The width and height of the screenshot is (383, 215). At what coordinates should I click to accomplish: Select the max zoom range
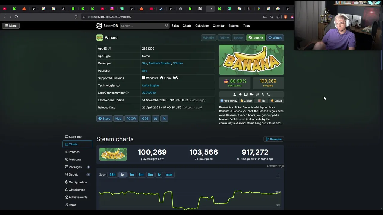(169, 175)
